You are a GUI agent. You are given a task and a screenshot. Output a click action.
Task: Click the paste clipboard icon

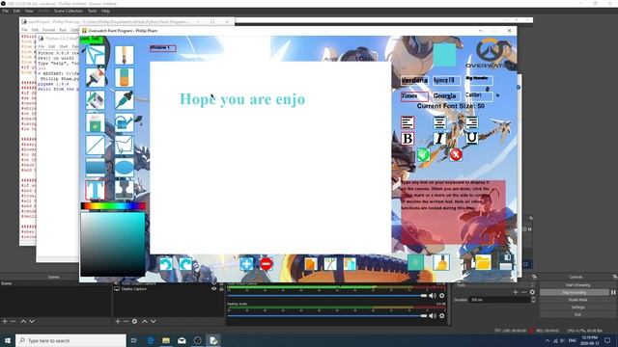coord(350,263)
